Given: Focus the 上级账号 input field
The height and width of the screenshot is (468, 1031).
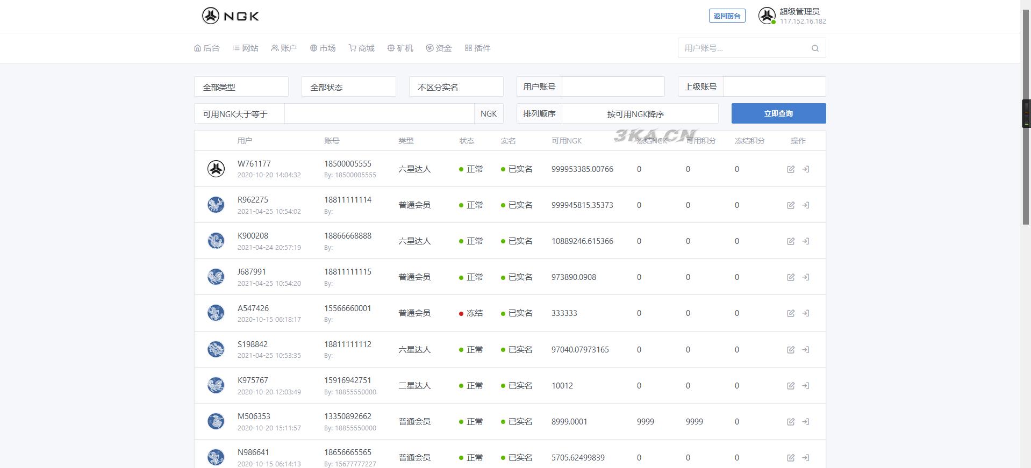Looking at the screenshot, I should 774,87.
